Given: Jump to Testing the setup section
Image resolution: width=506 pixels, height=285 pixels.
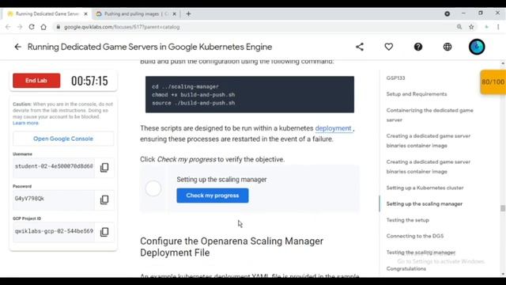Looking at the screenshot, I should [x=408, y=220].
